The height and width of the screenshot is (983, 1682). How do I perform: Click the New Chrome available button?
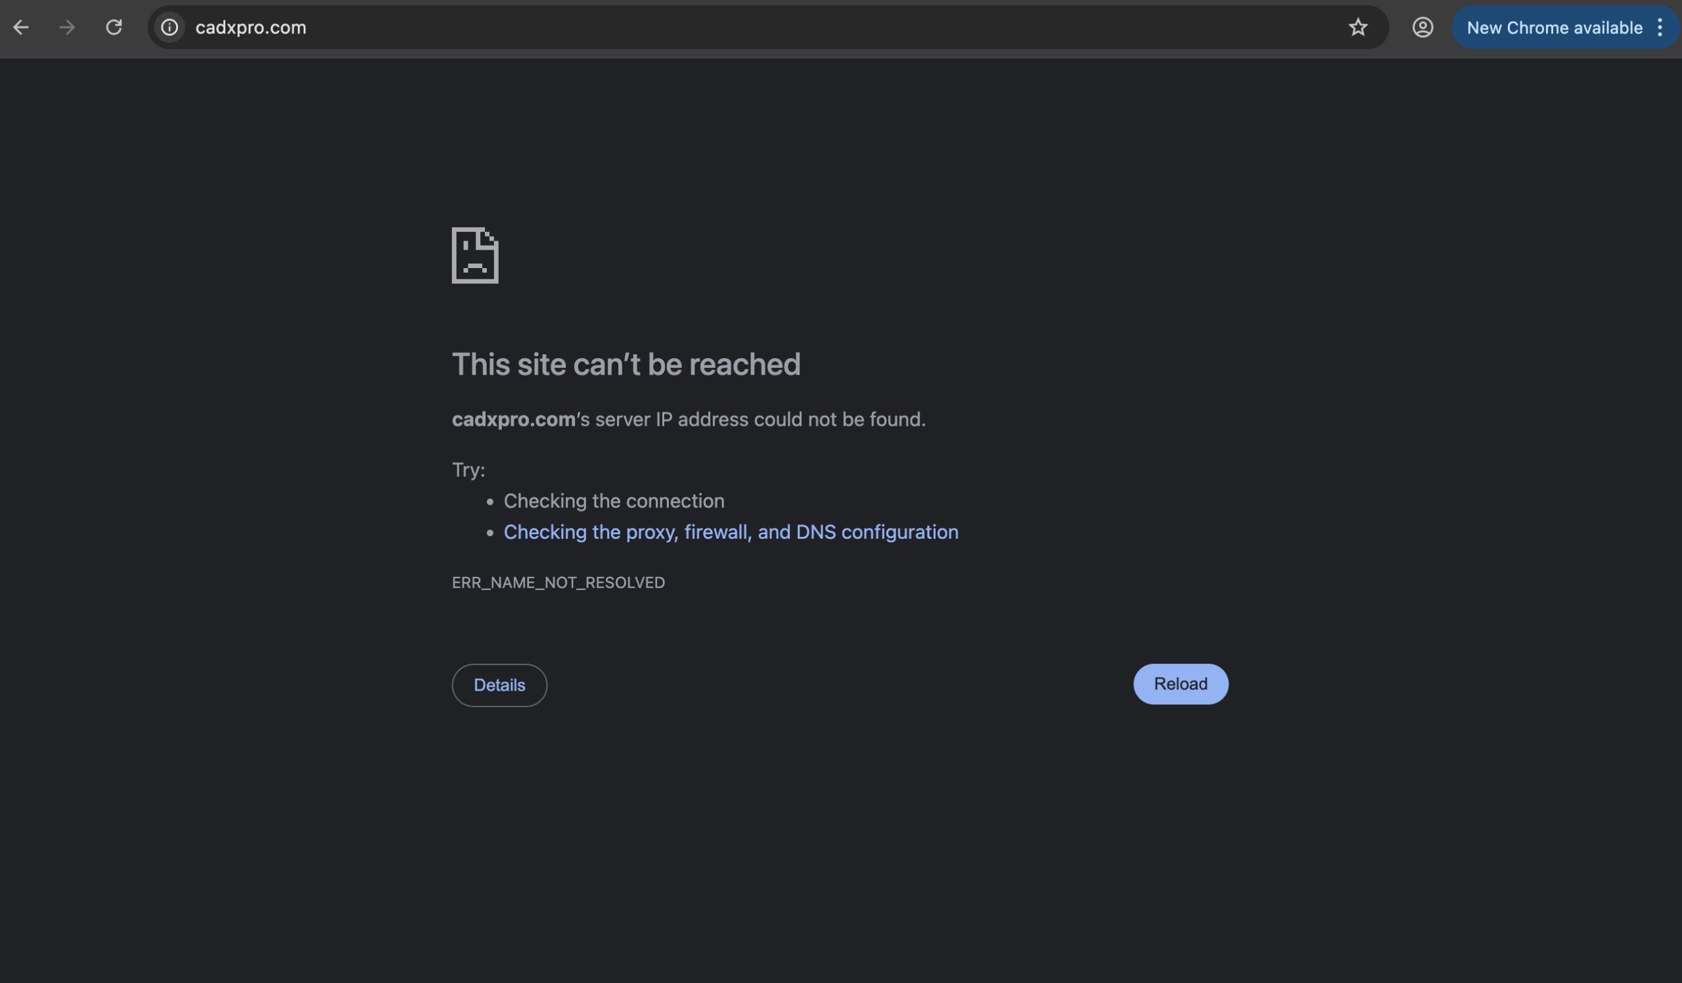1554,28
